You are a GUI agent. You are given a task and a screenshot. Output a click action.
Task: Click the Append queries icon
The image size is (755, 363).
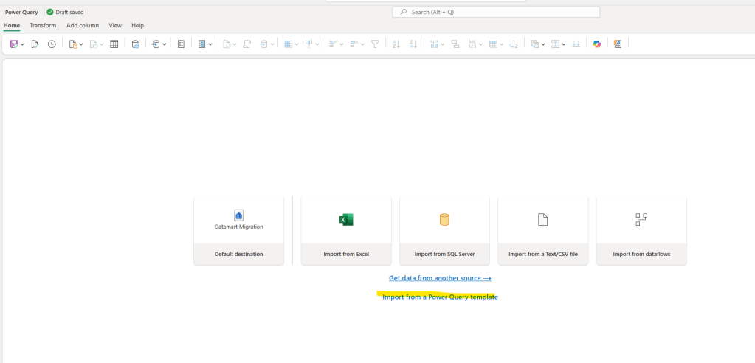tap(555, 44)
